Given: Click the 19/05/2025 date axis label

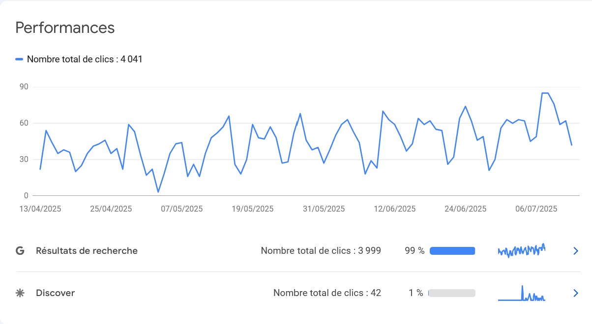Looking at the screenshot, I should pos(253,209).
